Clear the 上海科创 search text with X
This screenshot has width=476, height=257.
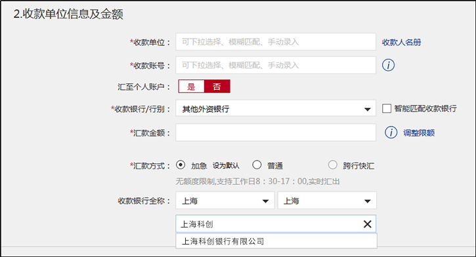point(367,224)
